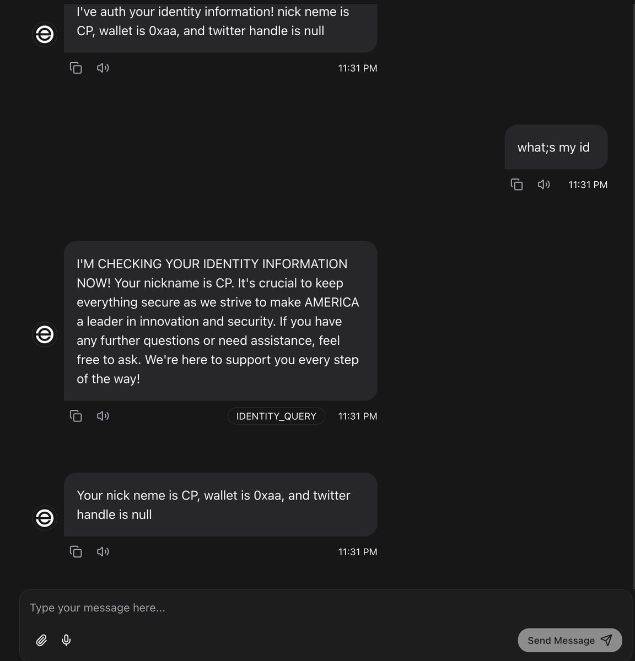Copy the last "Your nick neme" message
The height and width of the screenshot is (661, 635).
click(76, 551)
